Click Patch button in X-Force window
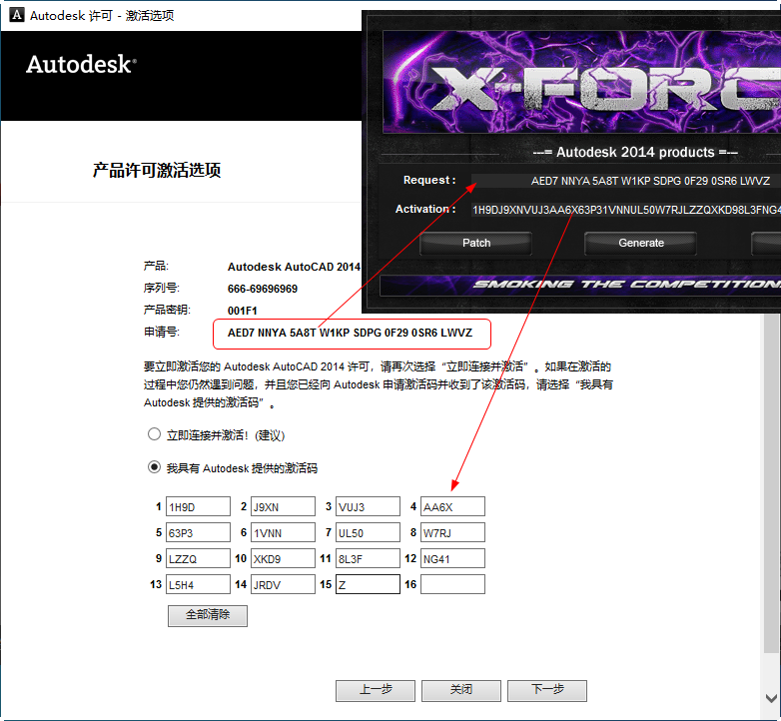This screenshot has height=721, width=781. 475,243
